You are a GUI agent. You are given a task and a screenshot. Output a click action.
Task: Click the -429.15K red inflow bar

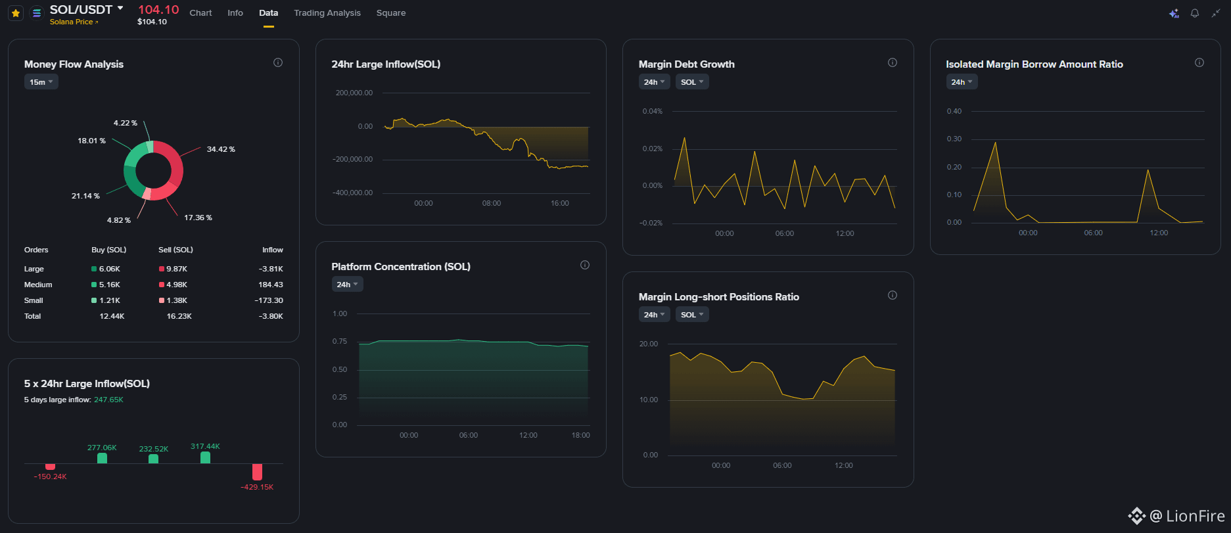coord(257,472)
